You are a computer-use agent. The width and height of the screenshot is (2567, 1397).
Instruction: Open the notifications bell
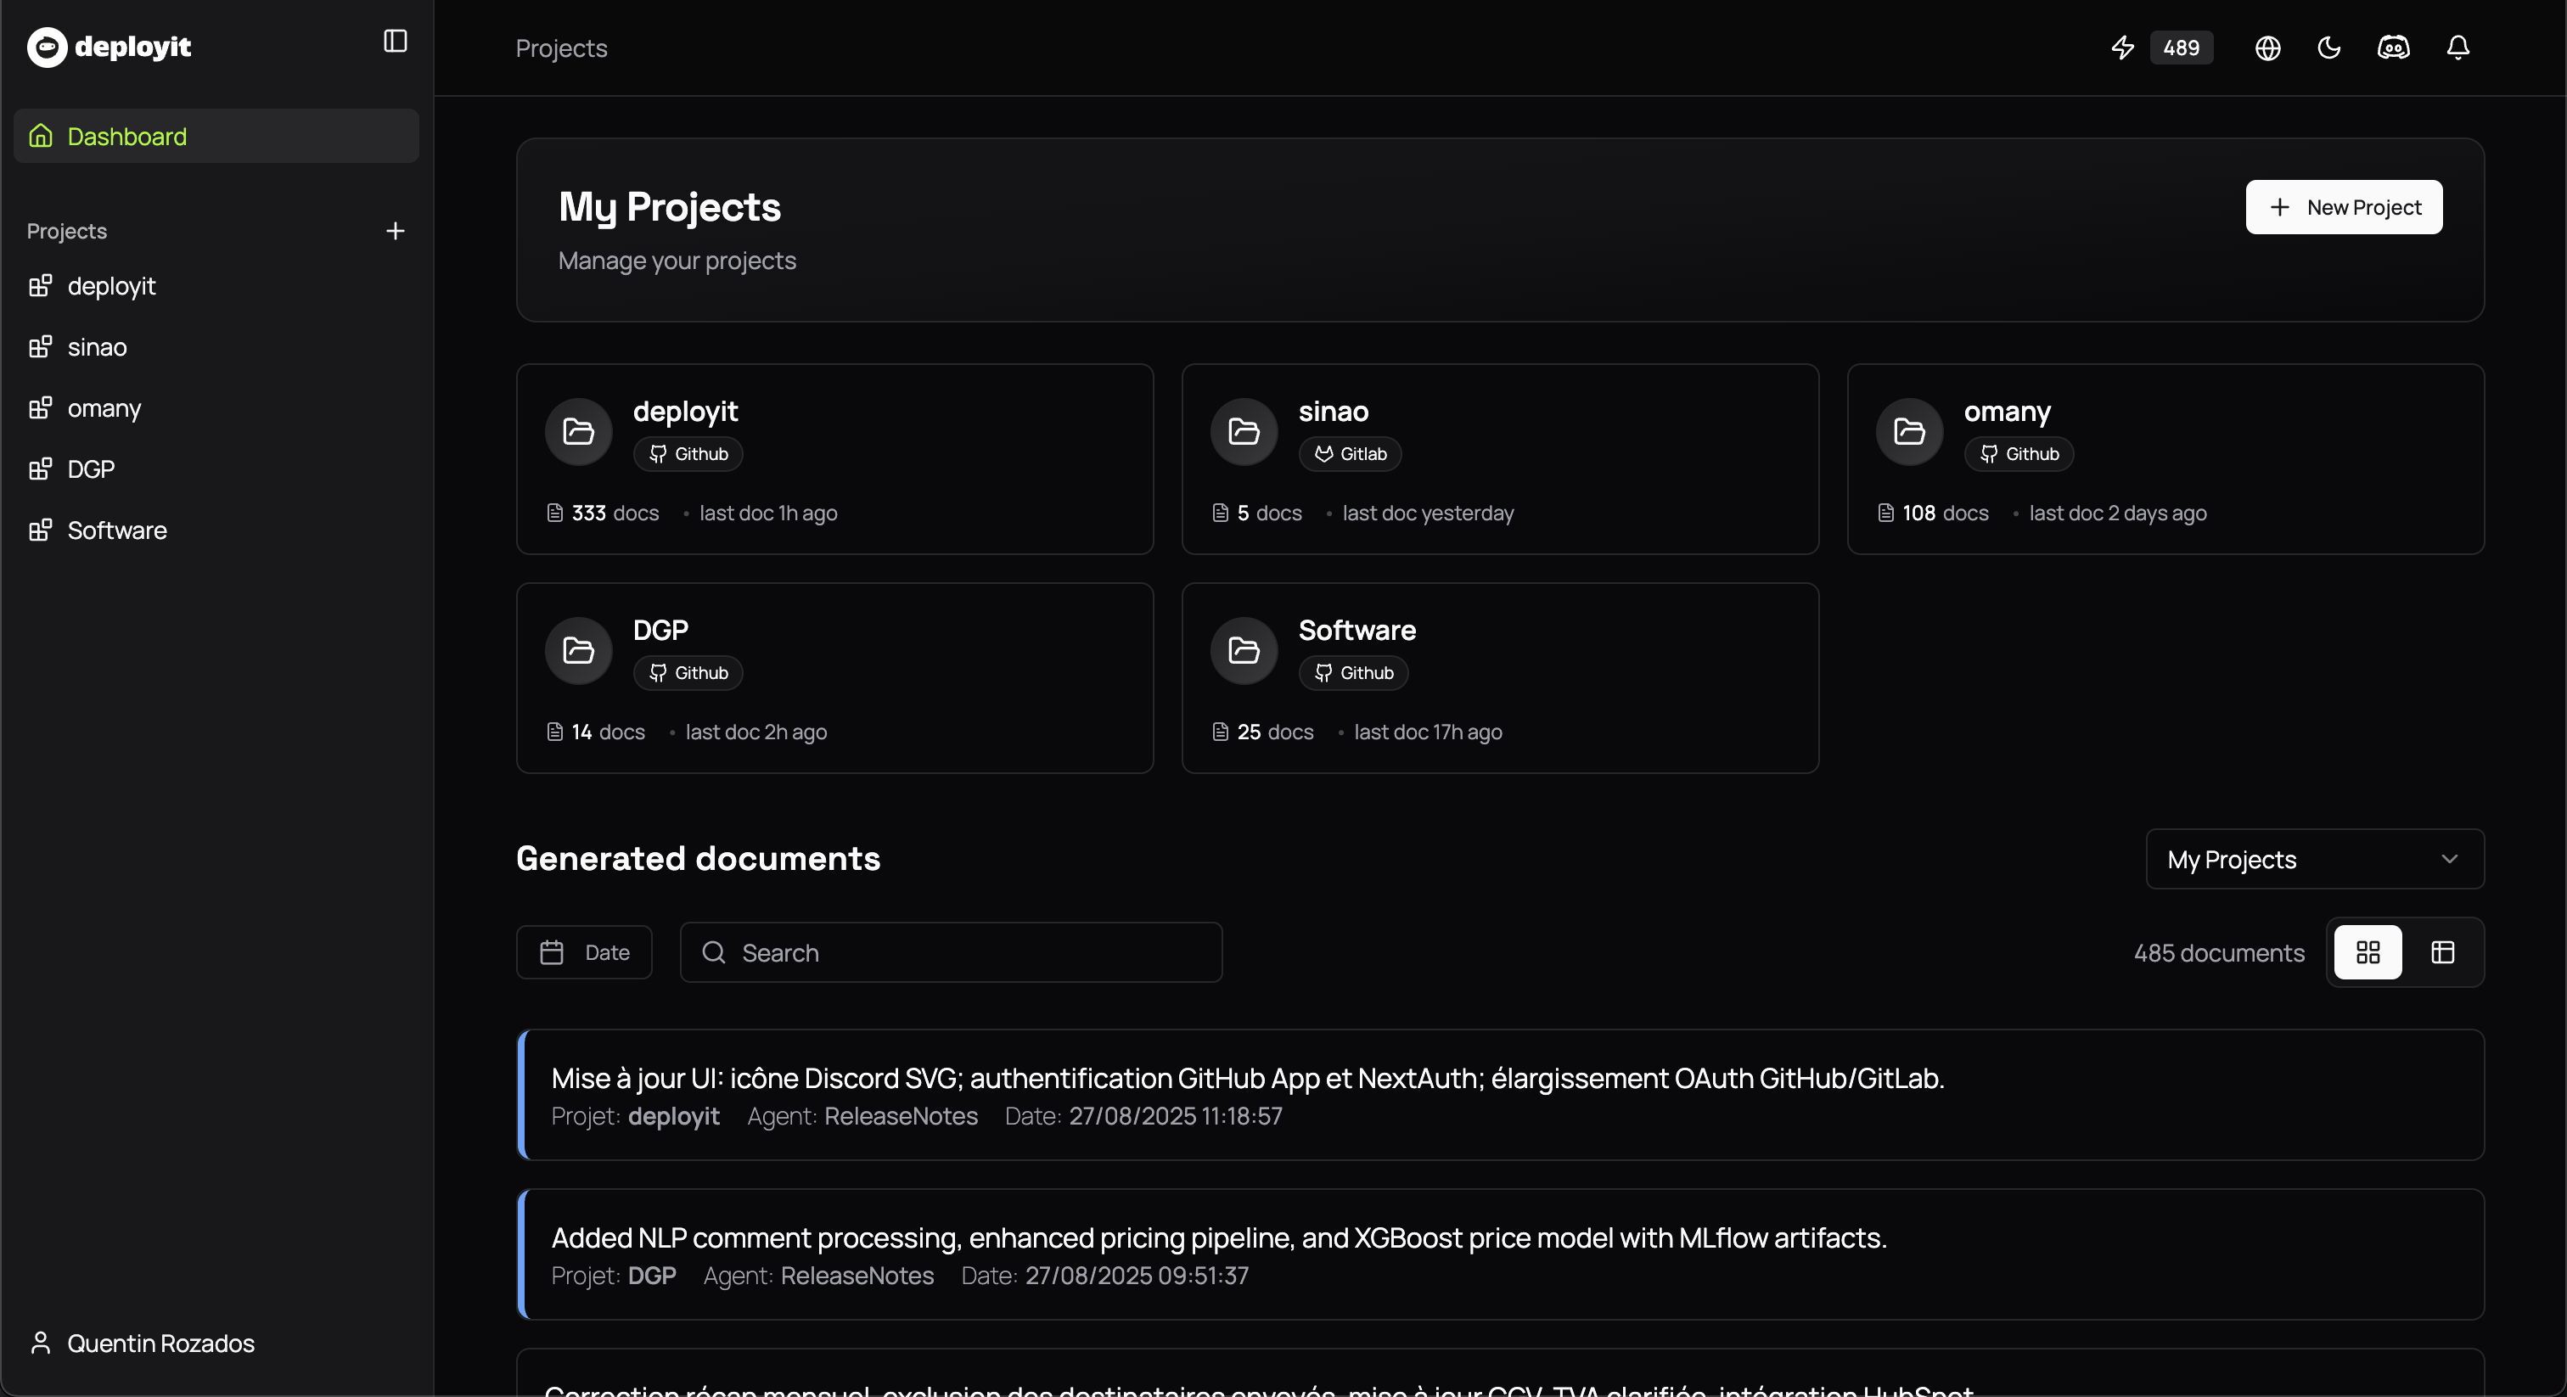[2457, 48]
